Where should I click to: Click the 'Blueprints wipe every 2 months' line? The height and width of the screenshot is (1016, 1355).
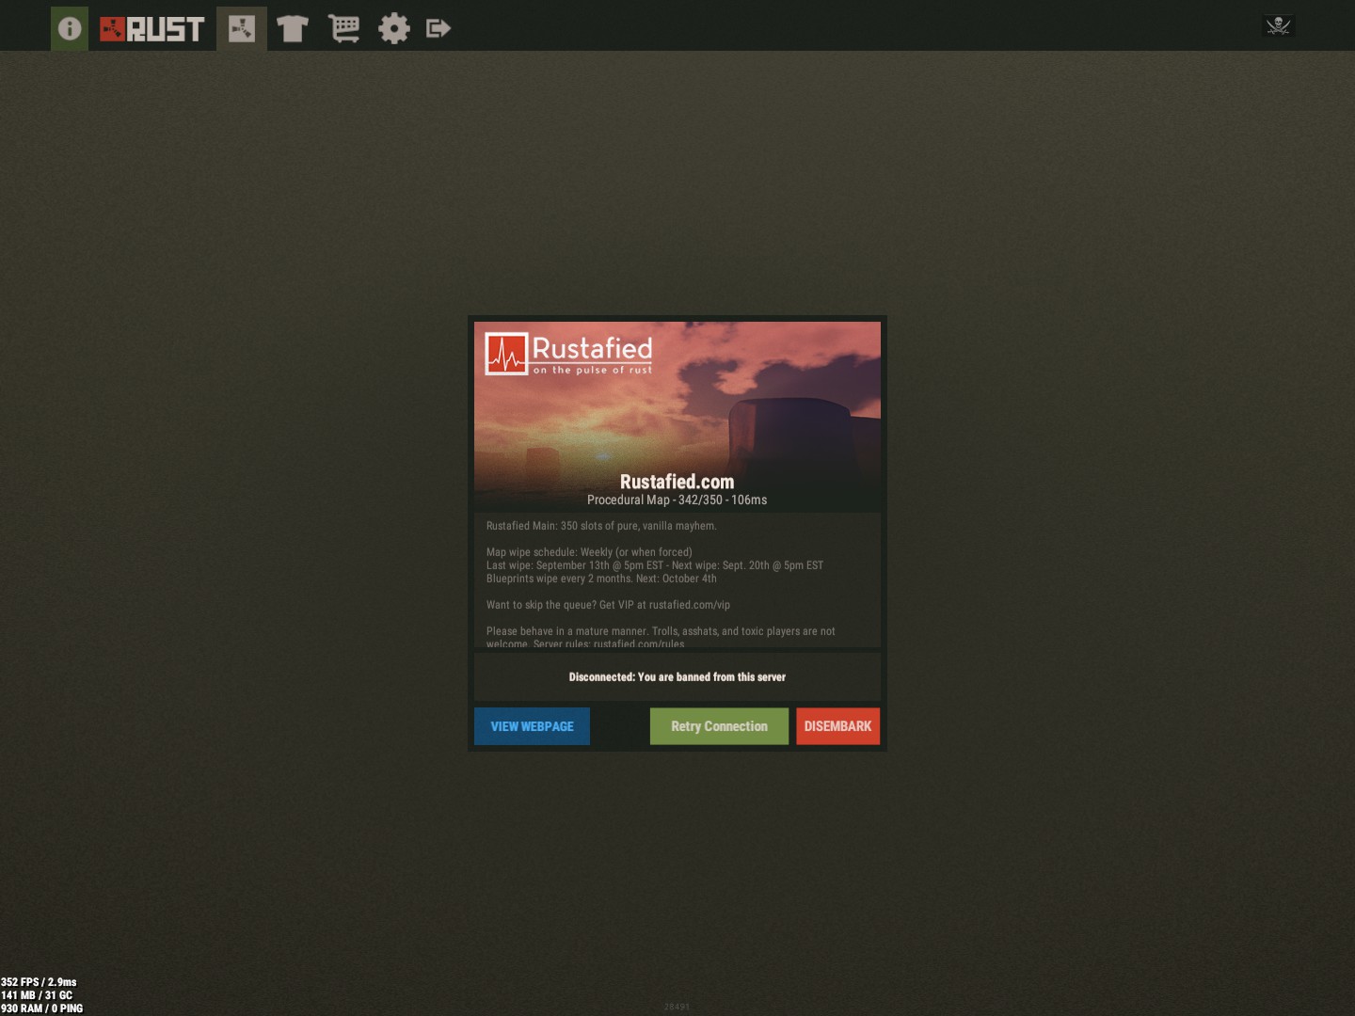point(601,579)
